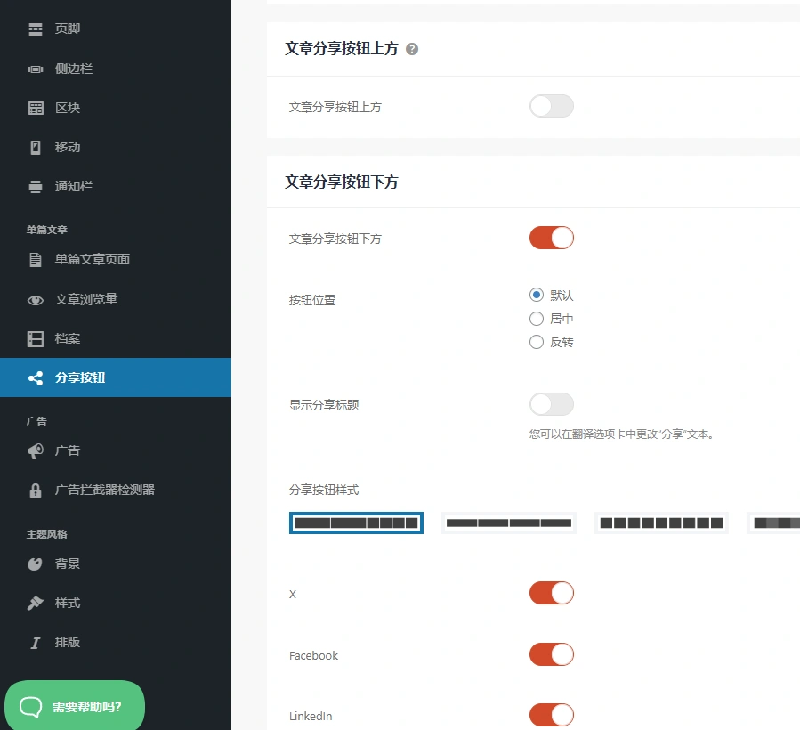Click the 排版 typography icon
800x730 pixels.
[35, 642]
